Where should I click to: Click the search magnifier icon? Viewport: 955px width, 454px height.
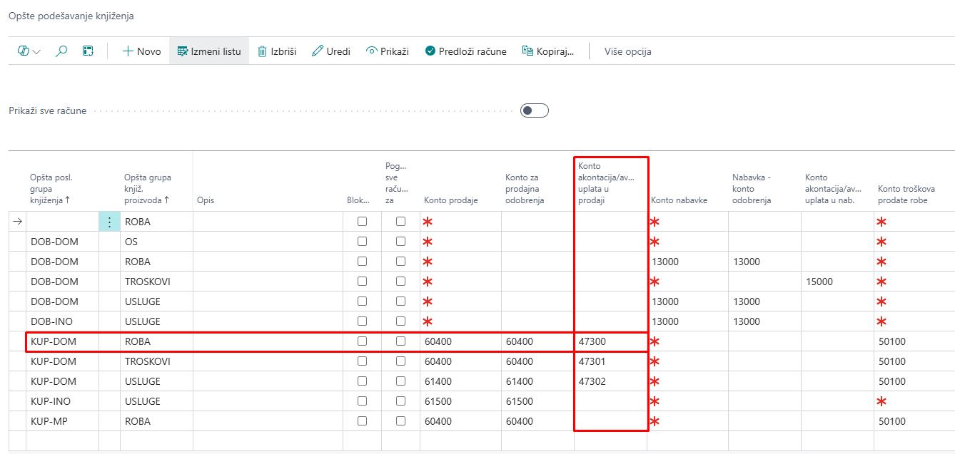pos(61,51)
